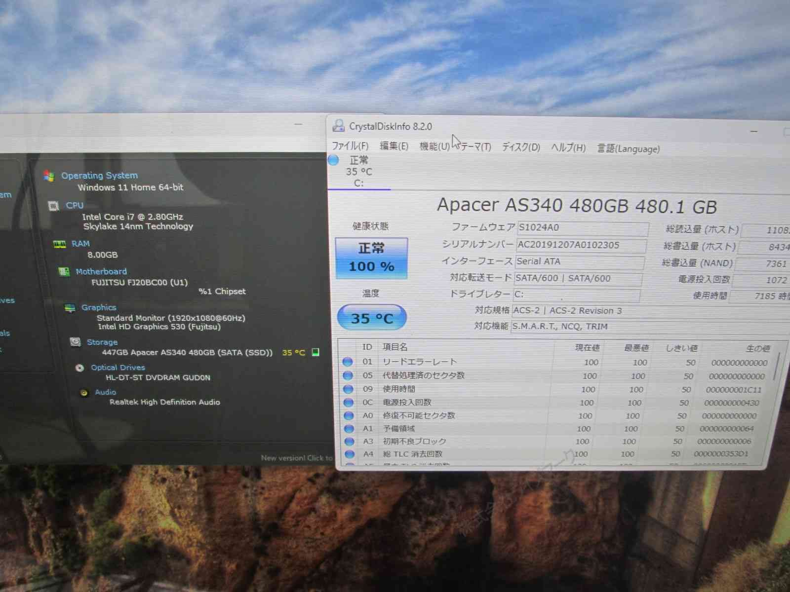
Task: Click the 現在値 column header
Action: click(587, 348)
